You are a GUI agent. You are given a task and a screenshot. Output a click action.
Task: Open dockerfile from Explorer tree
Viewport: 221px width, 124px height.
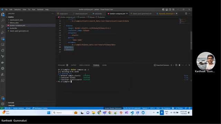click(x=31, y=28)
